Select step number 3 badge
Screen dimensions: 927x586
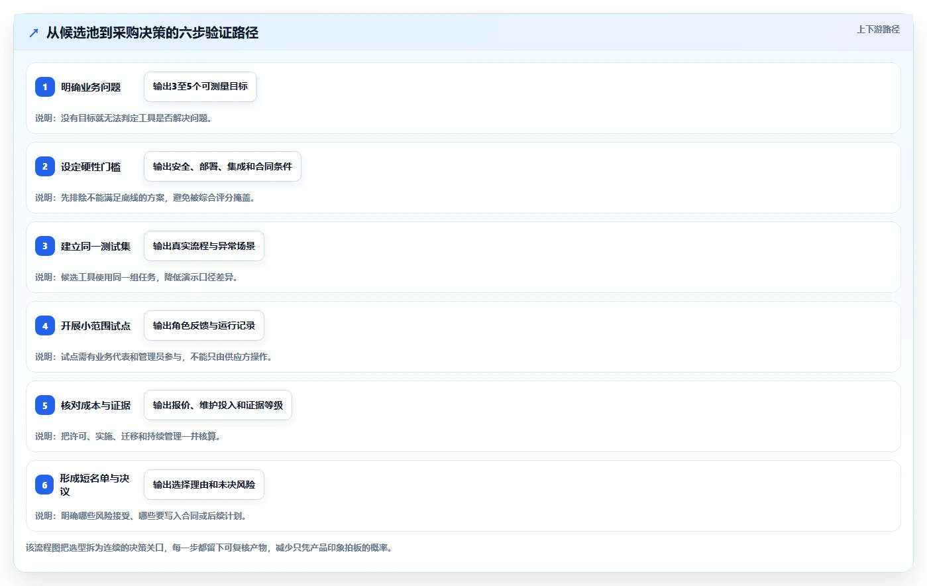coord(45,246)
